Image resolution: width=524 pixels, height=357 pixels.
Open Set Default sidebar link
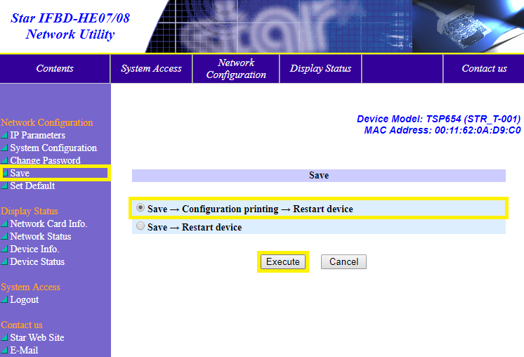coord(32,186)
